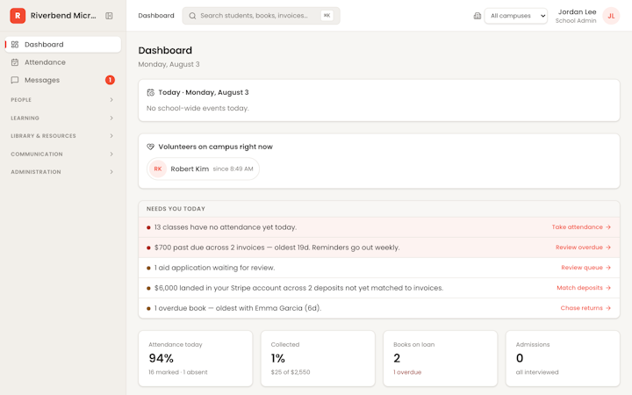The width and height of the screenshot is (632, 395).
Task: Click Match deposits link
Action: tap(584, 287)
